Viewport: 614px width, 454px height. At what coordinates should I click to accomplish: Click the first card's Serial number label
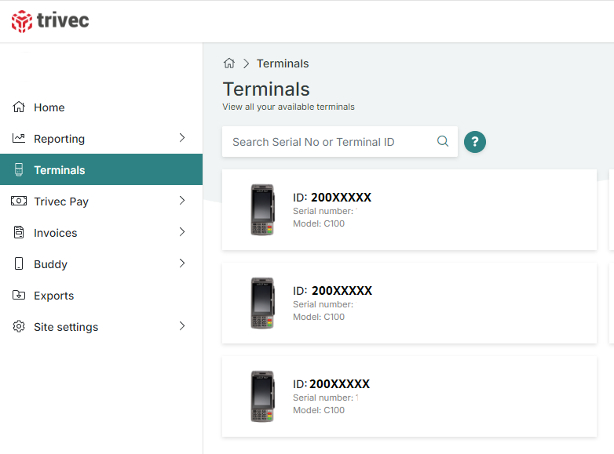[x=323, y=211]
